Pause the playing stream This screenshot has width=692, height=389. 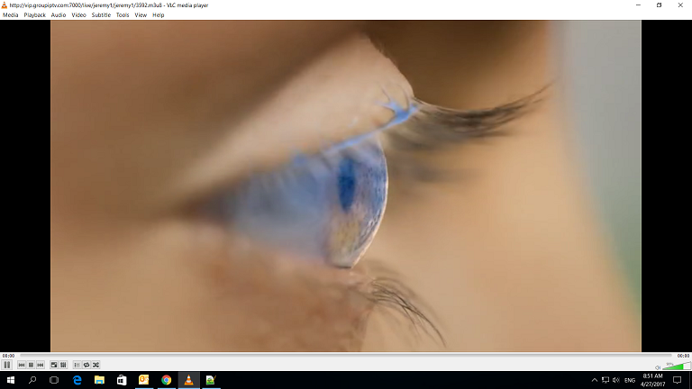[7, 365]
